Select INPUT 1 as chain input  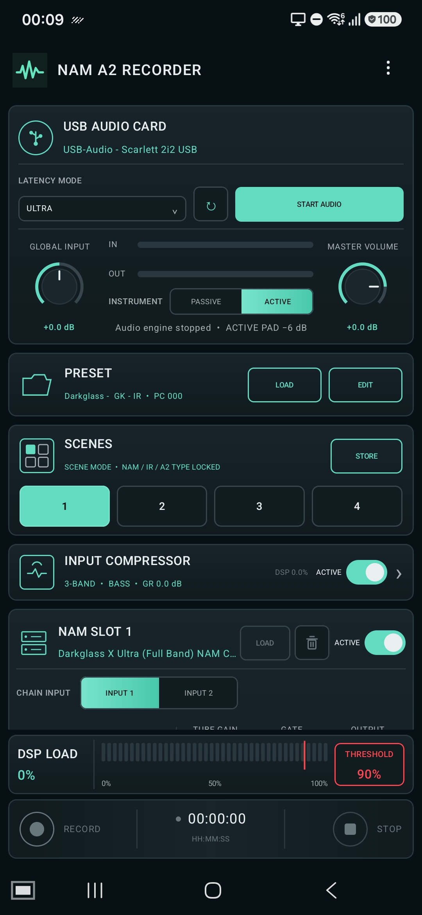[x=120, y=693]
